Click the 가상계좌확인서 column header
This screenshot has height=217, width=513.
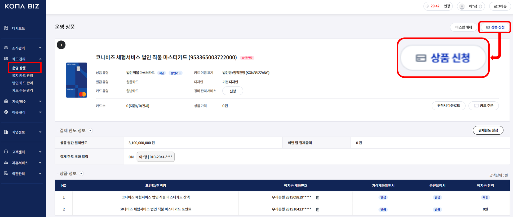pyautogui.click(x=383, y=186)
